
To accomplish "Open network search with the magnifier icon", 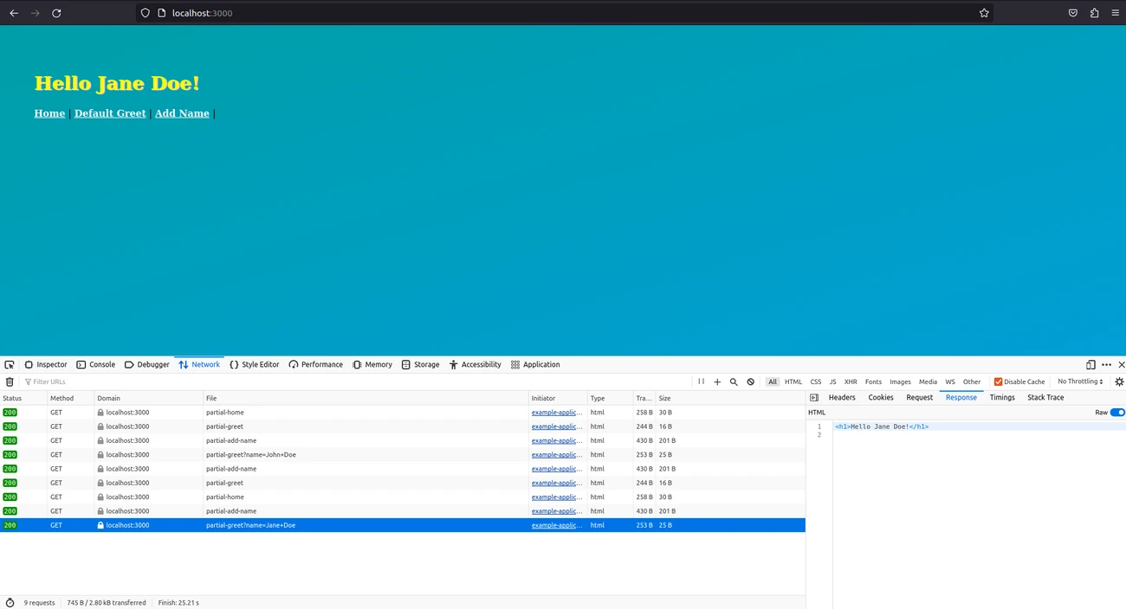I will [x=734, y=381].
